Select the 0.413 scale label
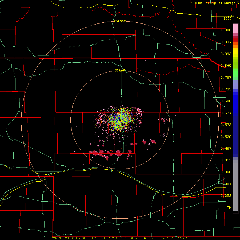 click(226, 160)
